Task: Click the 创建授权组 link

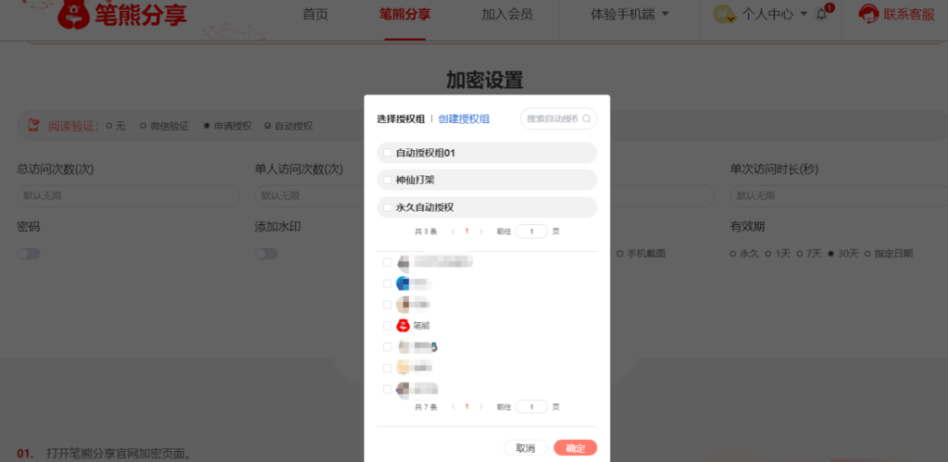Action: [464, 119]
